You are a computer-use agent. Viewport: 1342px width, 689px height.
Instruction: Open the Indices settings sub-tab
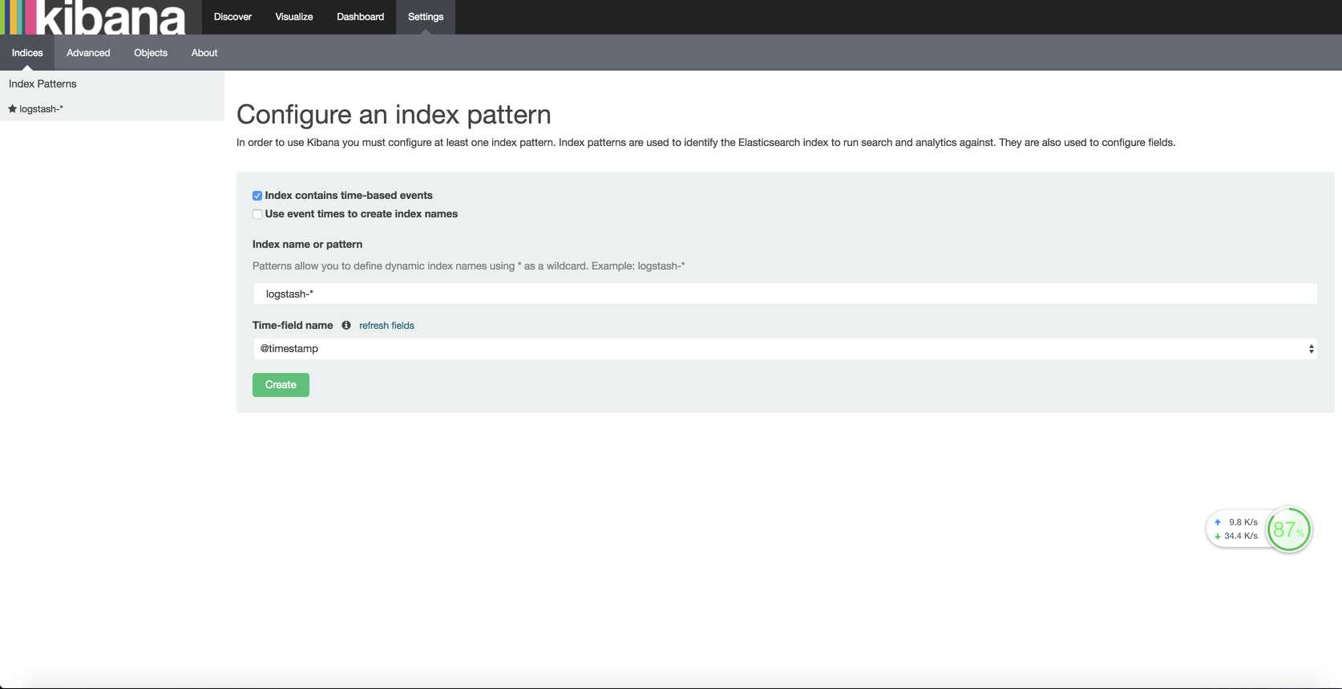[x=27, y=53]
